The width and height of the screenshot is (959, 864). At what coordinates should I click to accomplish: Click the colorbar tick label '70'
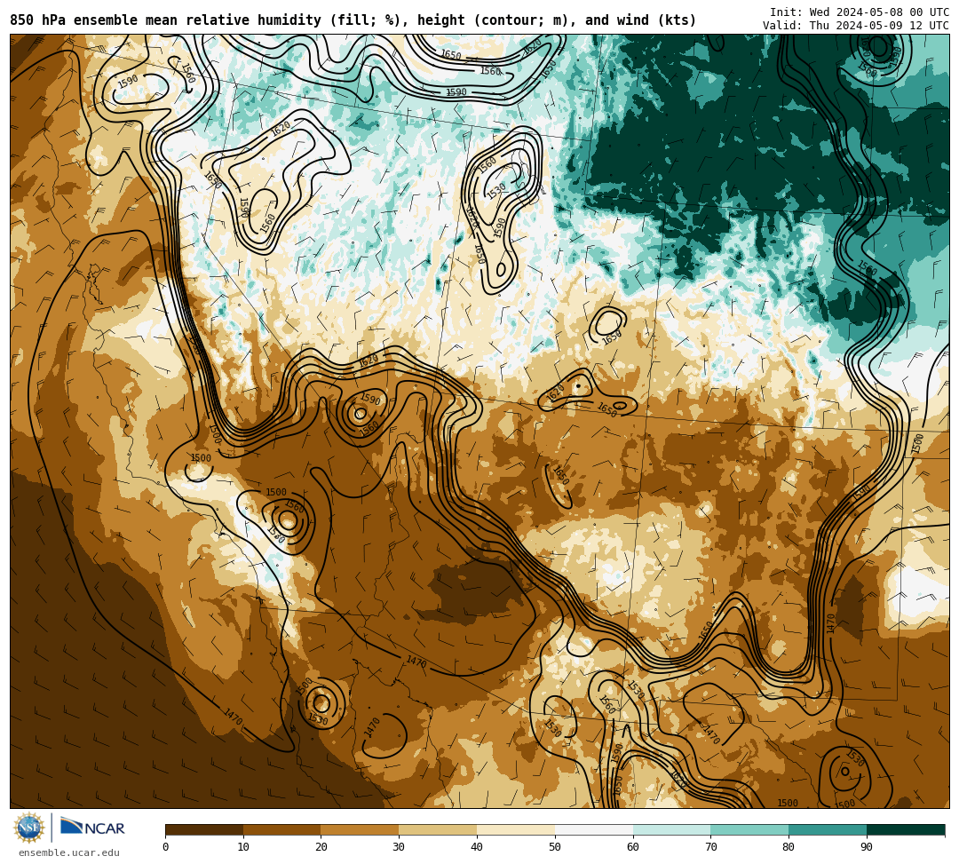(710, 847)
